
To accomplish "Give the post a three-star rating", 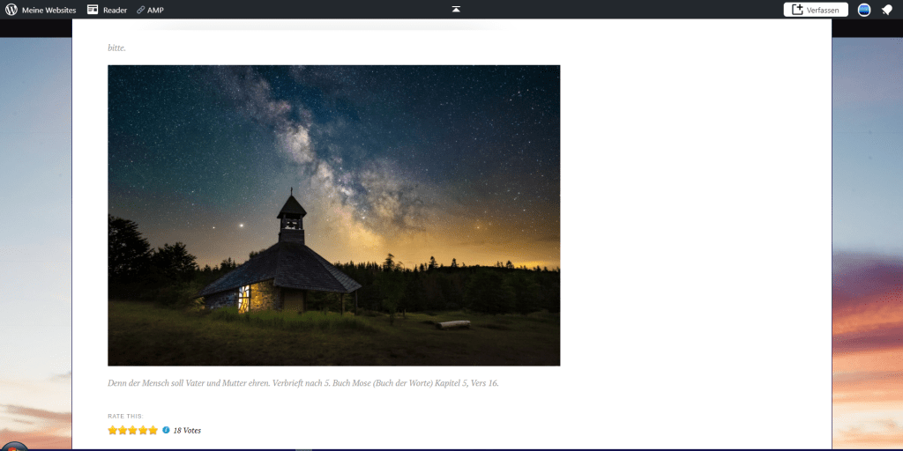I will [132, 431].
